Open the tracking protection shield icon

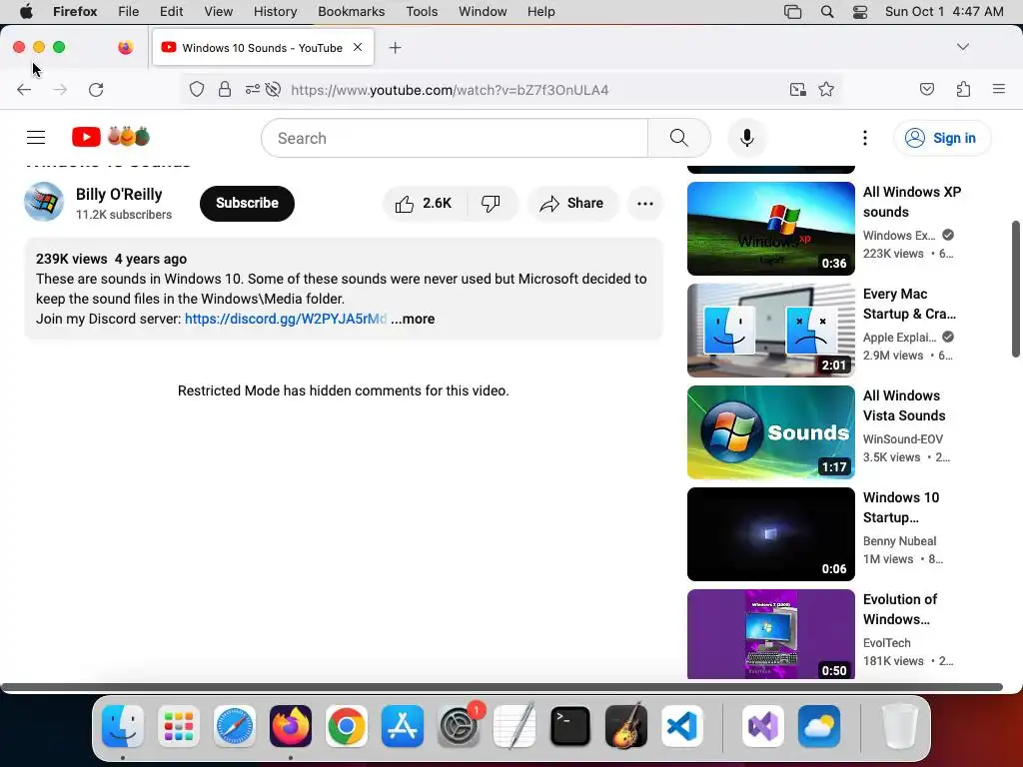click(197, 89)
